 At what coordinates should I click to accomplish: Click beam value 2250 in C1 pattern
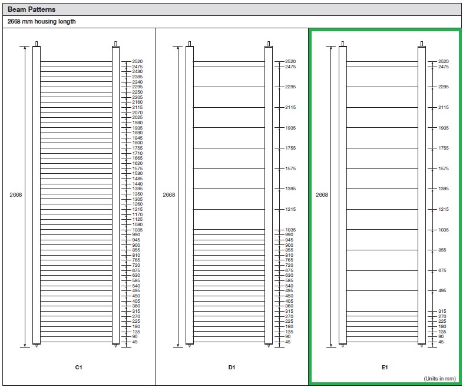coord(137,92)
